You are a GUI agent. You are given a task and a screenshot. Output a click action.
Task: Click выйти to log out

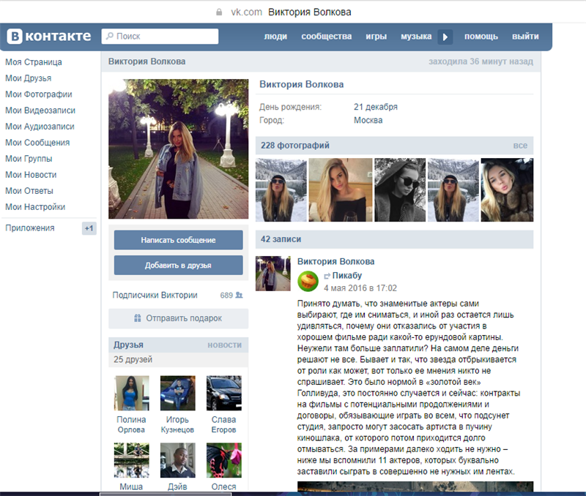(525, 36)
